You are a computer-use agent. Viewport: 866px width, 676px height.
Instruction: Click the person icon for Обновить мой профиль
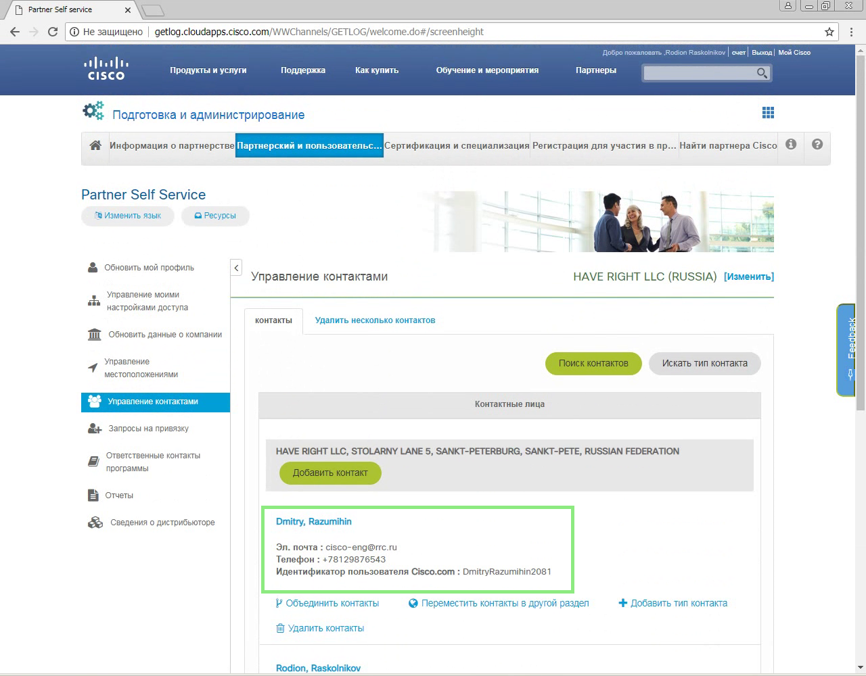click(x=93, y=268)
